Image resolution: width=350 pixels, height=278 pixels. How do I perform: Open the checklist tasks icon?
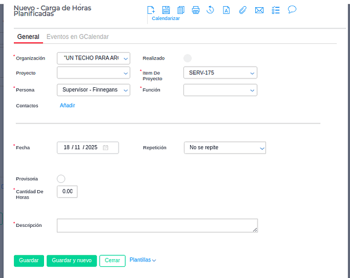coord(275,10)
